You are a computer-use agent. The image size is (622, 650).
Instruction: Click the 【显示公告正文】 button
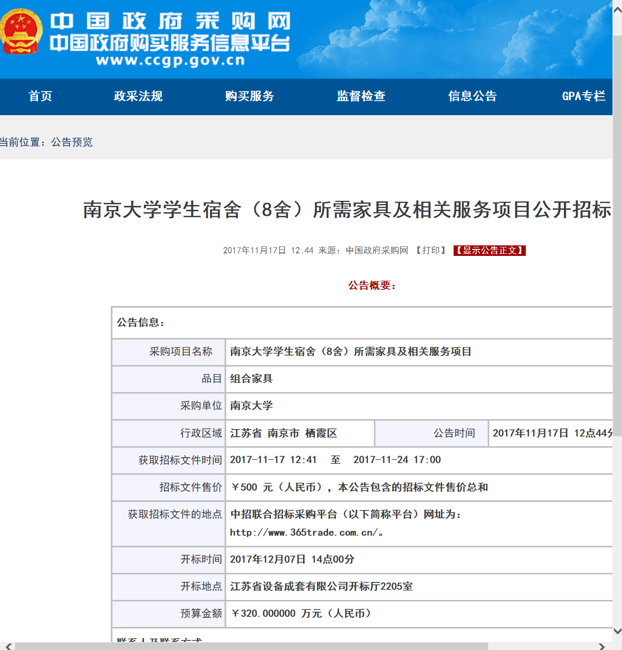[490, 250]
